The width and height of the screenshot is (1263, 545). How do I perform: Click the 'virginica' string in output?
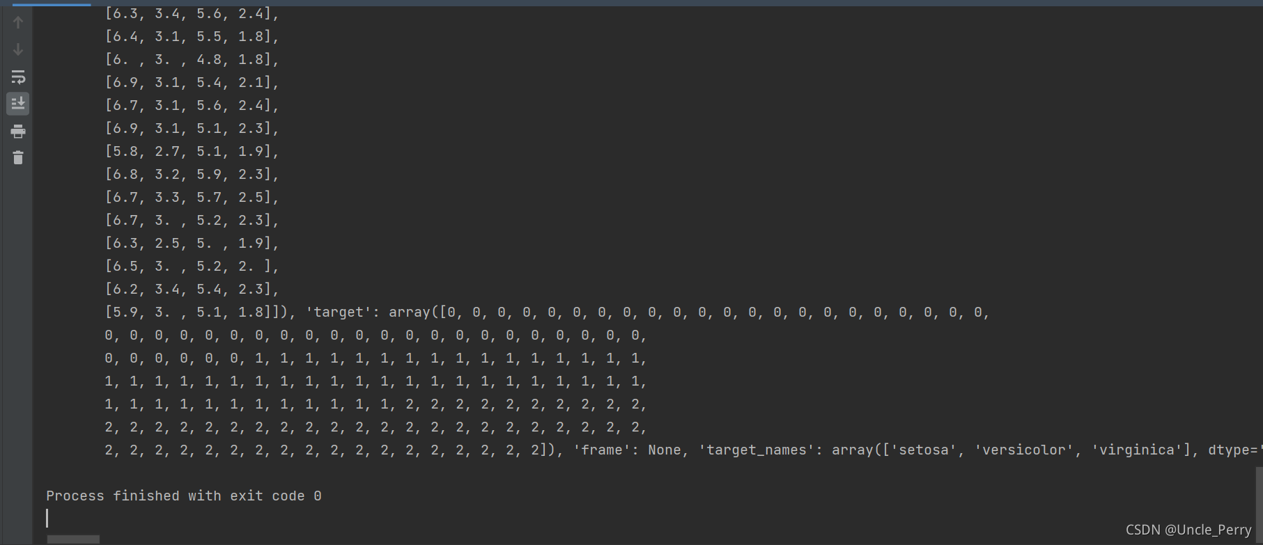point(1137,450)
